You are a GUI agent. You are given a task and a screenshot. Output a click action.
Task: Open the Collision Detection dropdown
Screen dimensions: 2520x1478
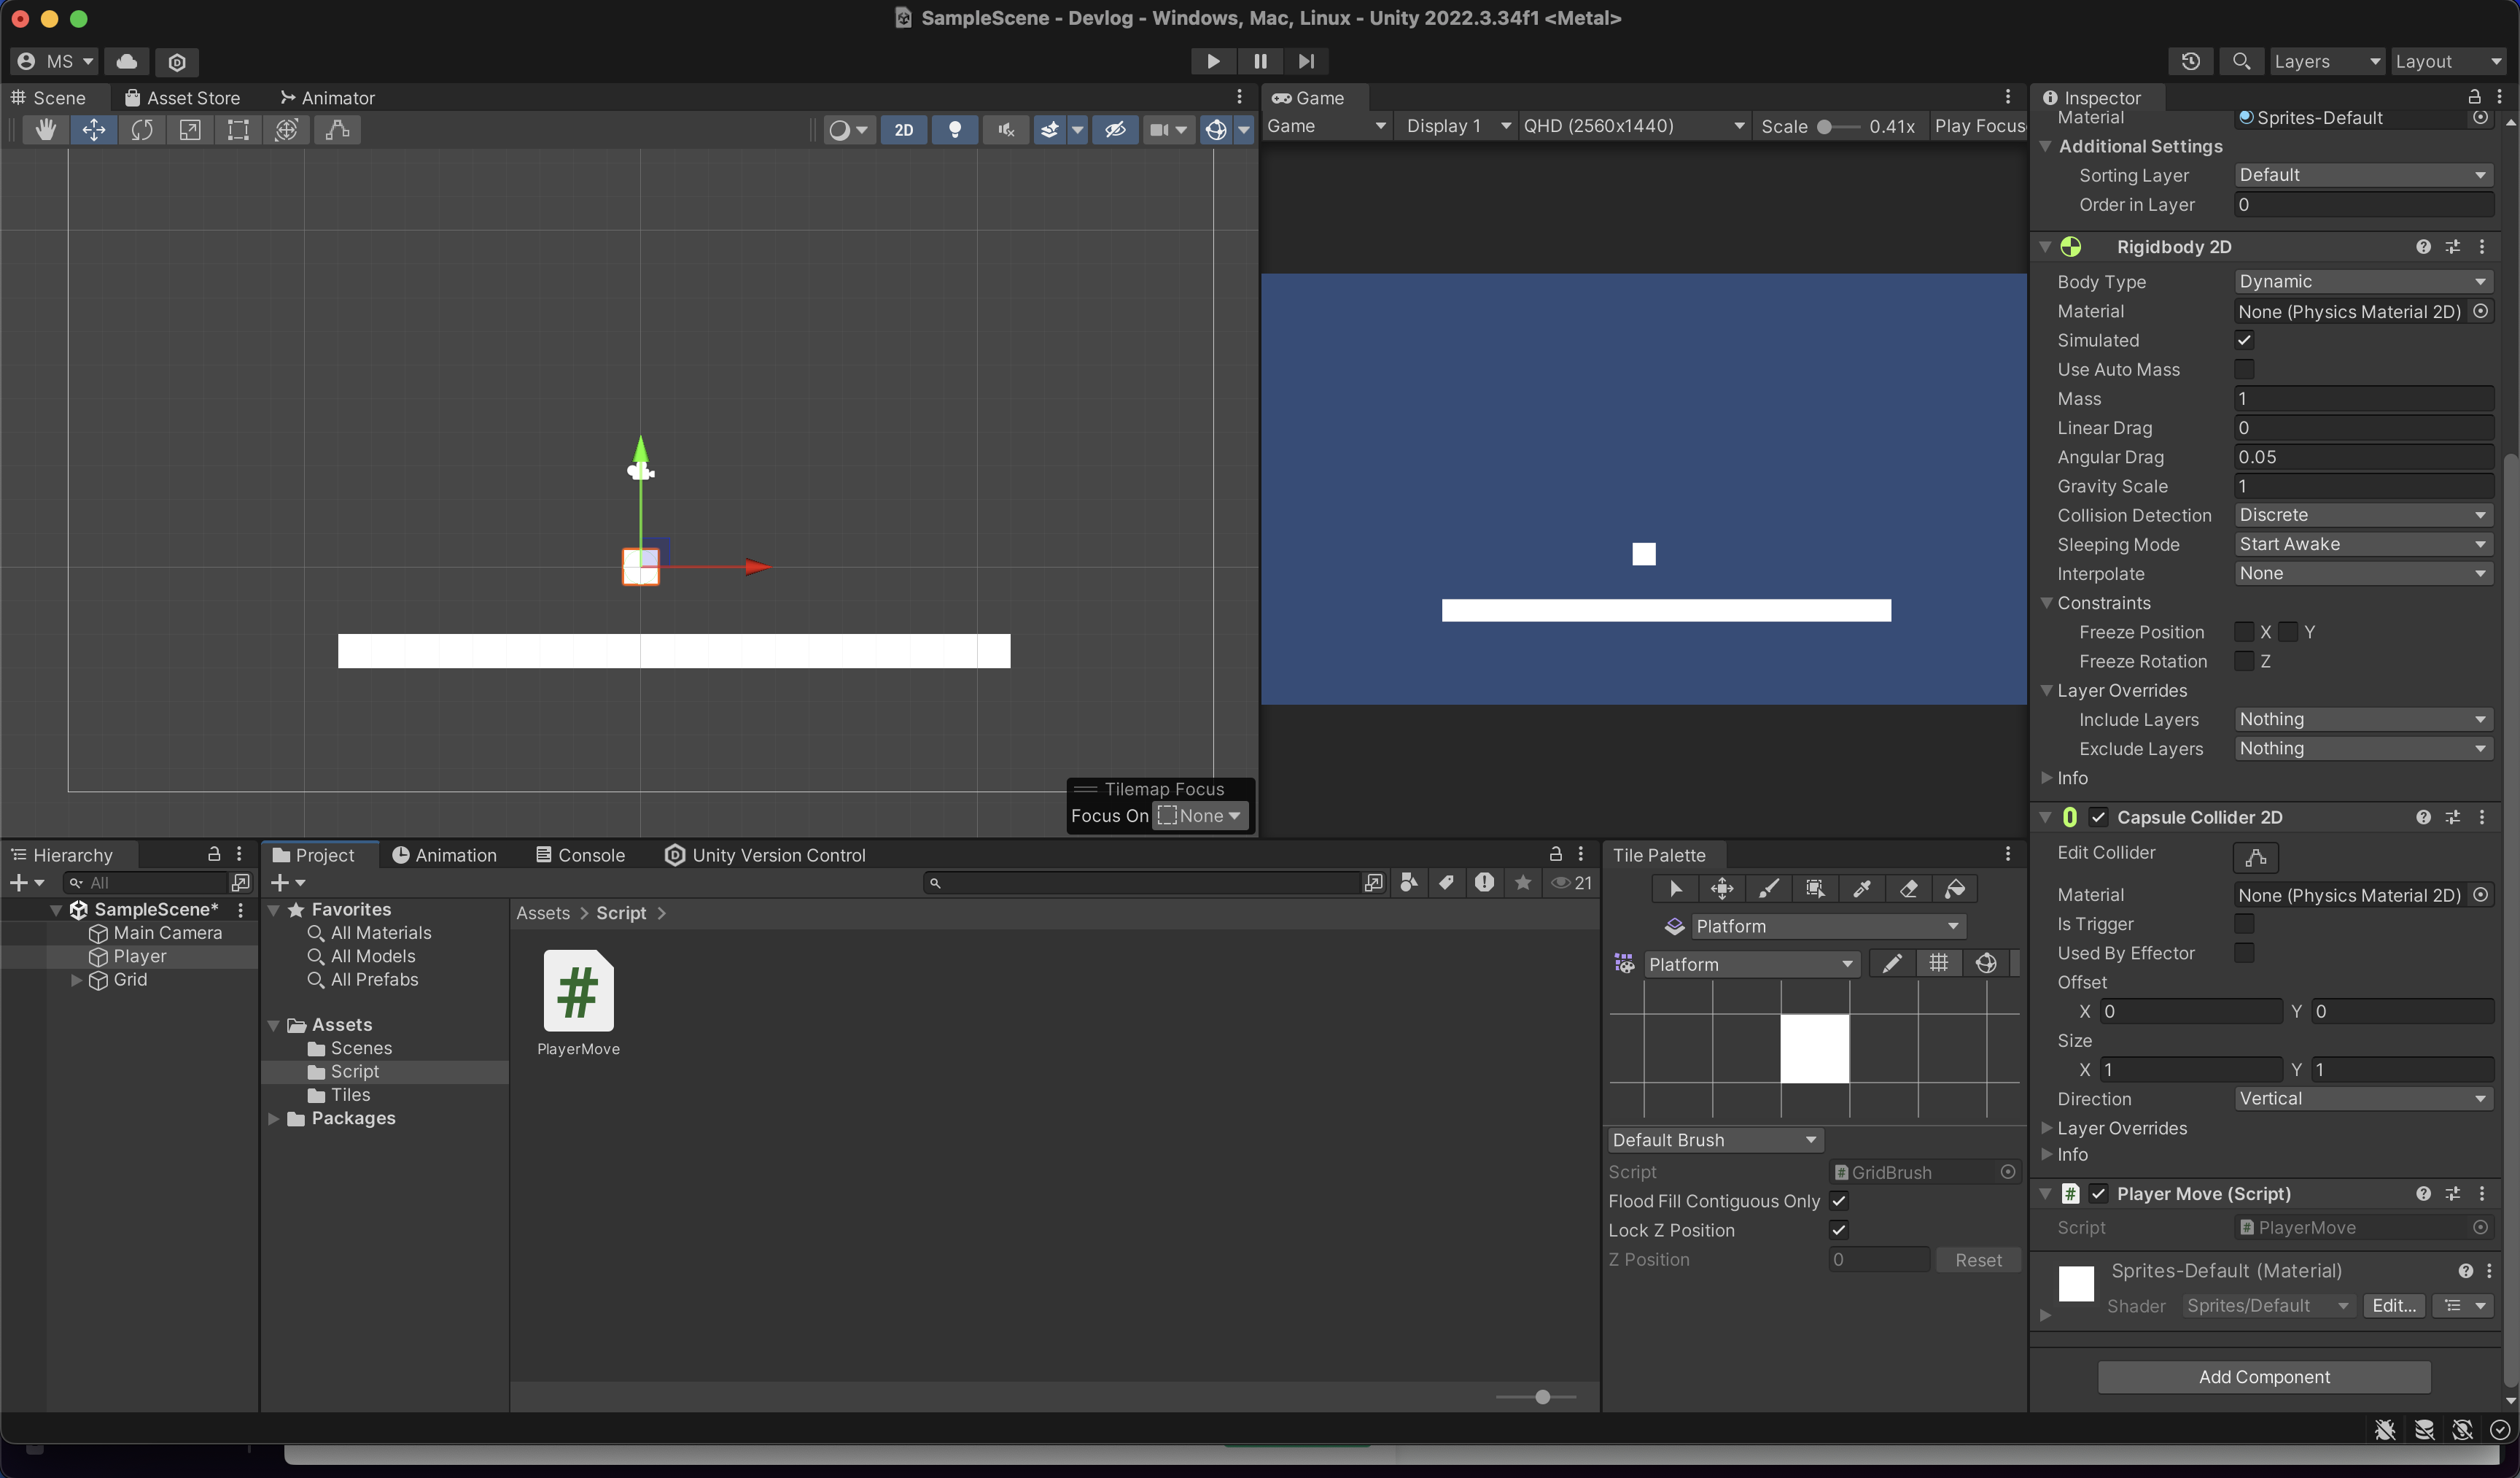2362,515
